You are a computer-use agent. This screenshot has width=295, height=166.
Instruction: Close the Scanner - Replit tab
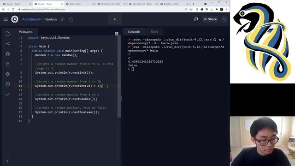click(x=30, y=4)
